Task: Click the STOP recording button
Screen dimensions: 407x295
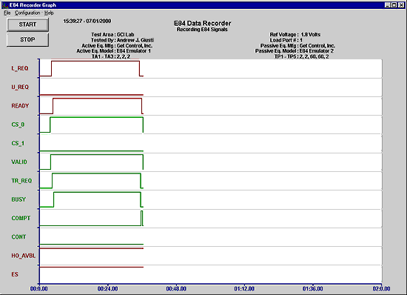Action: pyautogui.click(x=27, y=39)
